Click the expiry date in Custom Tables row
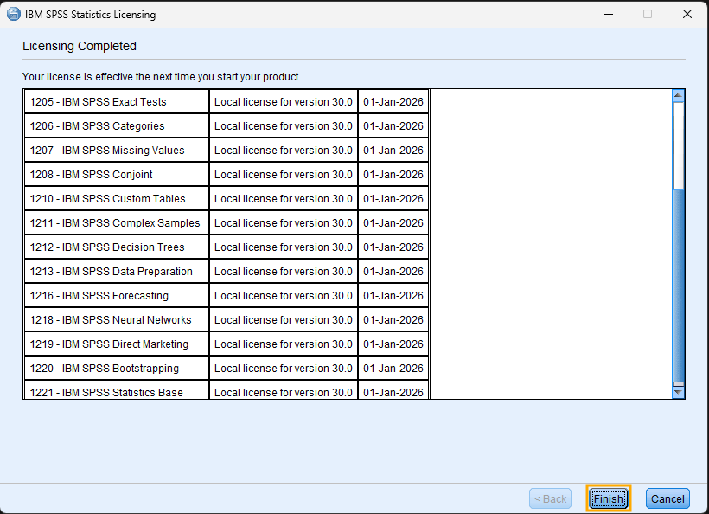 click(393, 199)
